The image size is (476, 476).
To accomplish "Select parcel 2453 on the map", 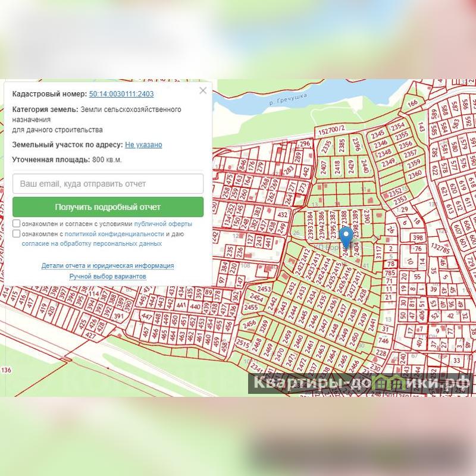I will pos(264,290).
